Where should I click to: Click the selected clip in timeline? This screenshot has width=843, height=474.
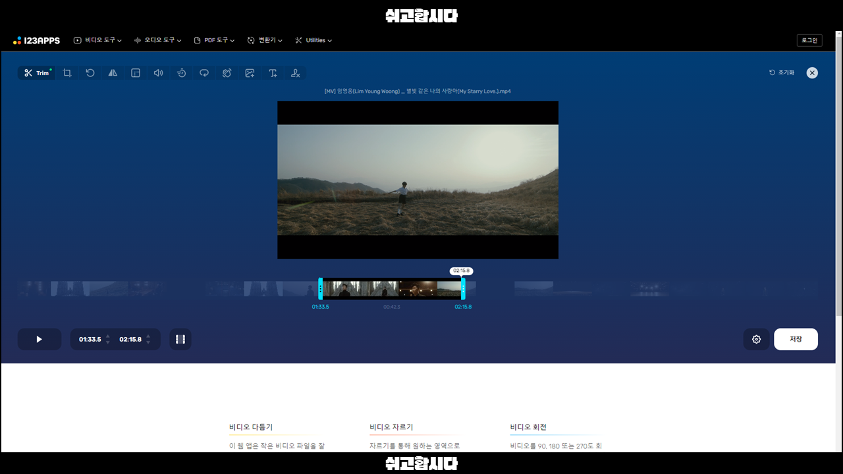[392, 288]
